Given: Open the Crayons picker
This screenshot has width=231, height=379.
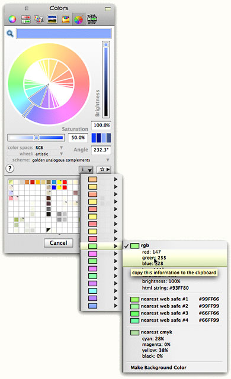Looking at the screenshot, I should point(65,20).
